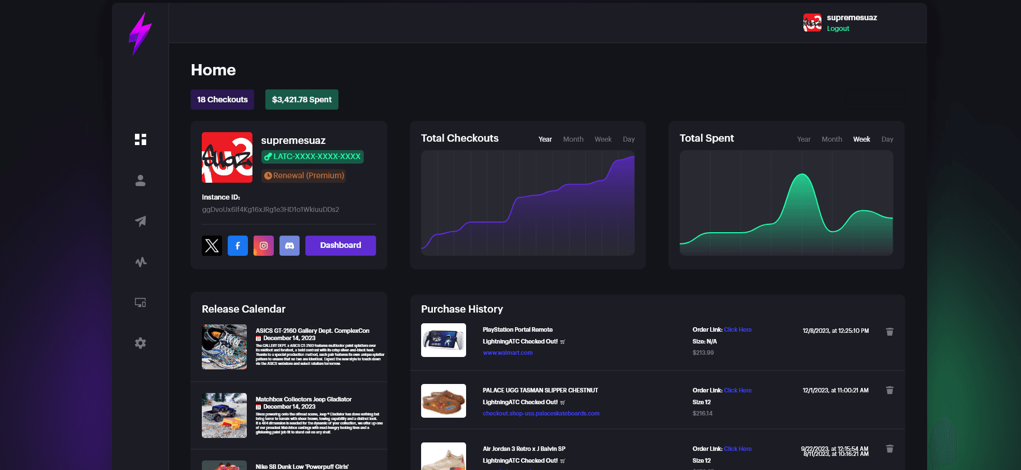Open the Dashboard button

pyautogui.click(x=341, y=246)
